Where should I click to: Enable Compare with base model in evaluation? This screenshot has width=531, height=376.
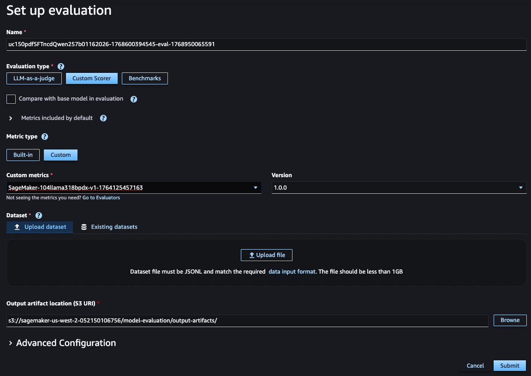(x=11, y=99)
